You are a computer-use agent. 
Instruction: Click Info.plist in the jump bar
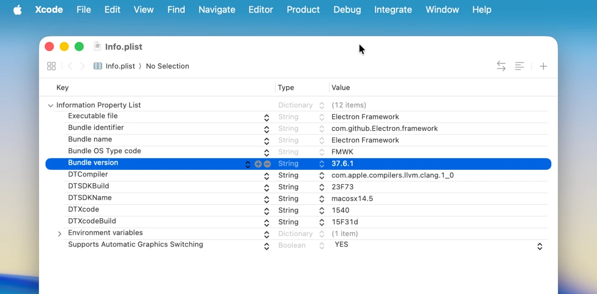click(120, 66)
